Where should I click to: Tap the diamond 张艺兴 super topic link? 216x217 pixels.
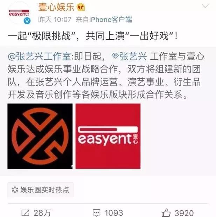tap(129, 57)
